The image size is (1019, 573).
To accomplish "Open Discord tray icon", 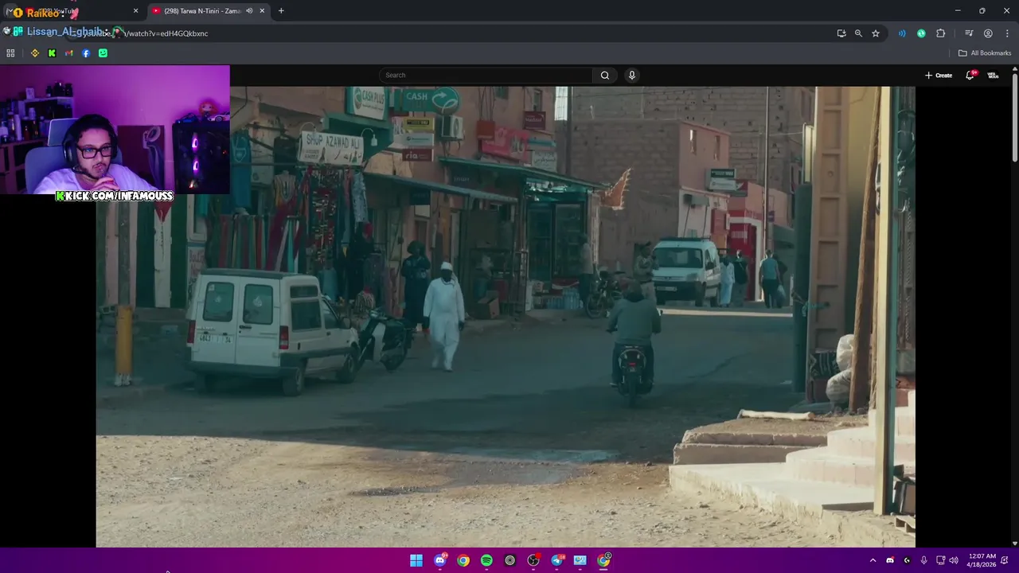I will (890, 560).
